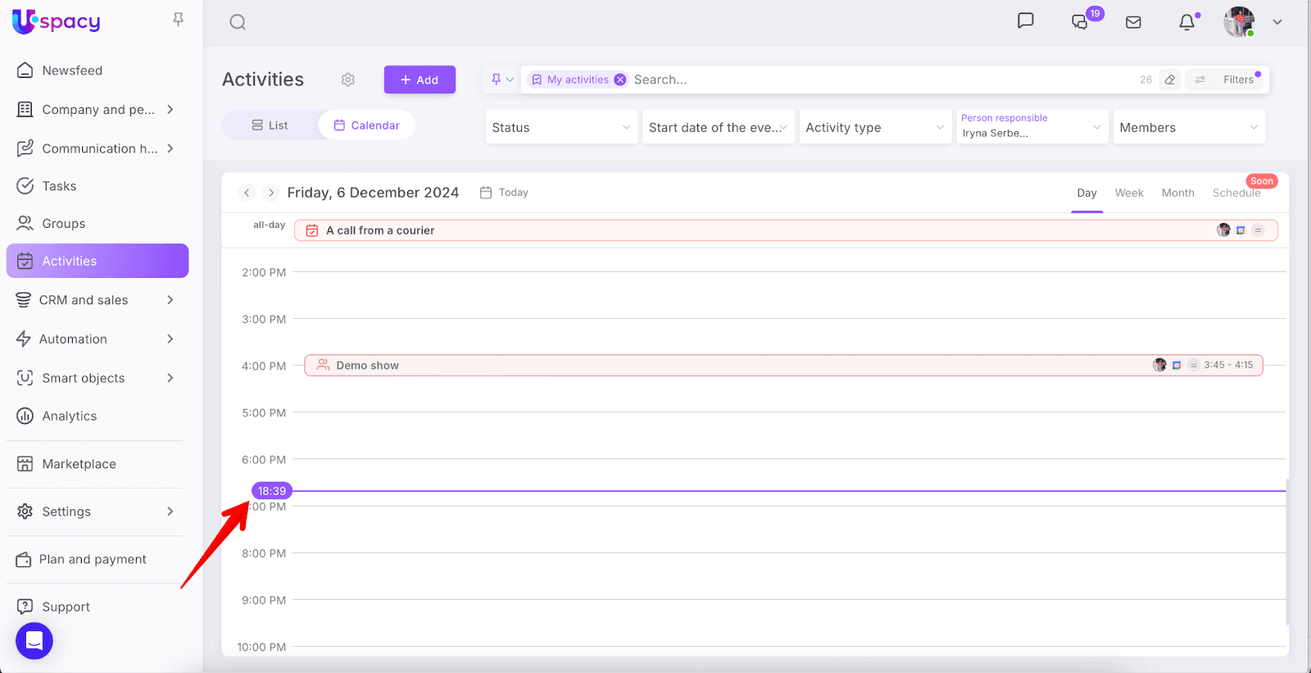Remove the My activities filter chip
This screenshot has height=673, width=1311.
(x=620, y=80)
